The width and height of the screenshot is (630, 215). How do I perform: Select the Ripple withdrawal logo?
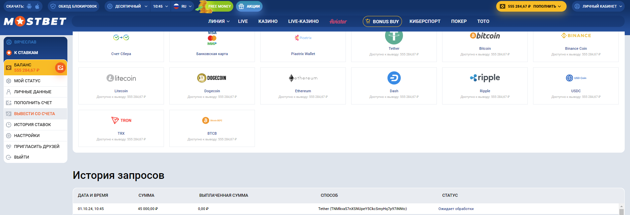(485, 78)
